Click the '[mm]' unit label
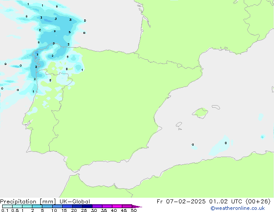The height and width of the screenshot is (212, 274). (48, 202)
